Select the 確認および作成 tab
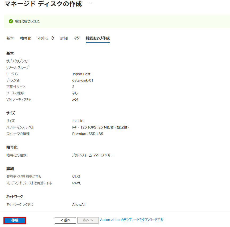The width and height of the screenshot is (230, 227). point(98,38)
